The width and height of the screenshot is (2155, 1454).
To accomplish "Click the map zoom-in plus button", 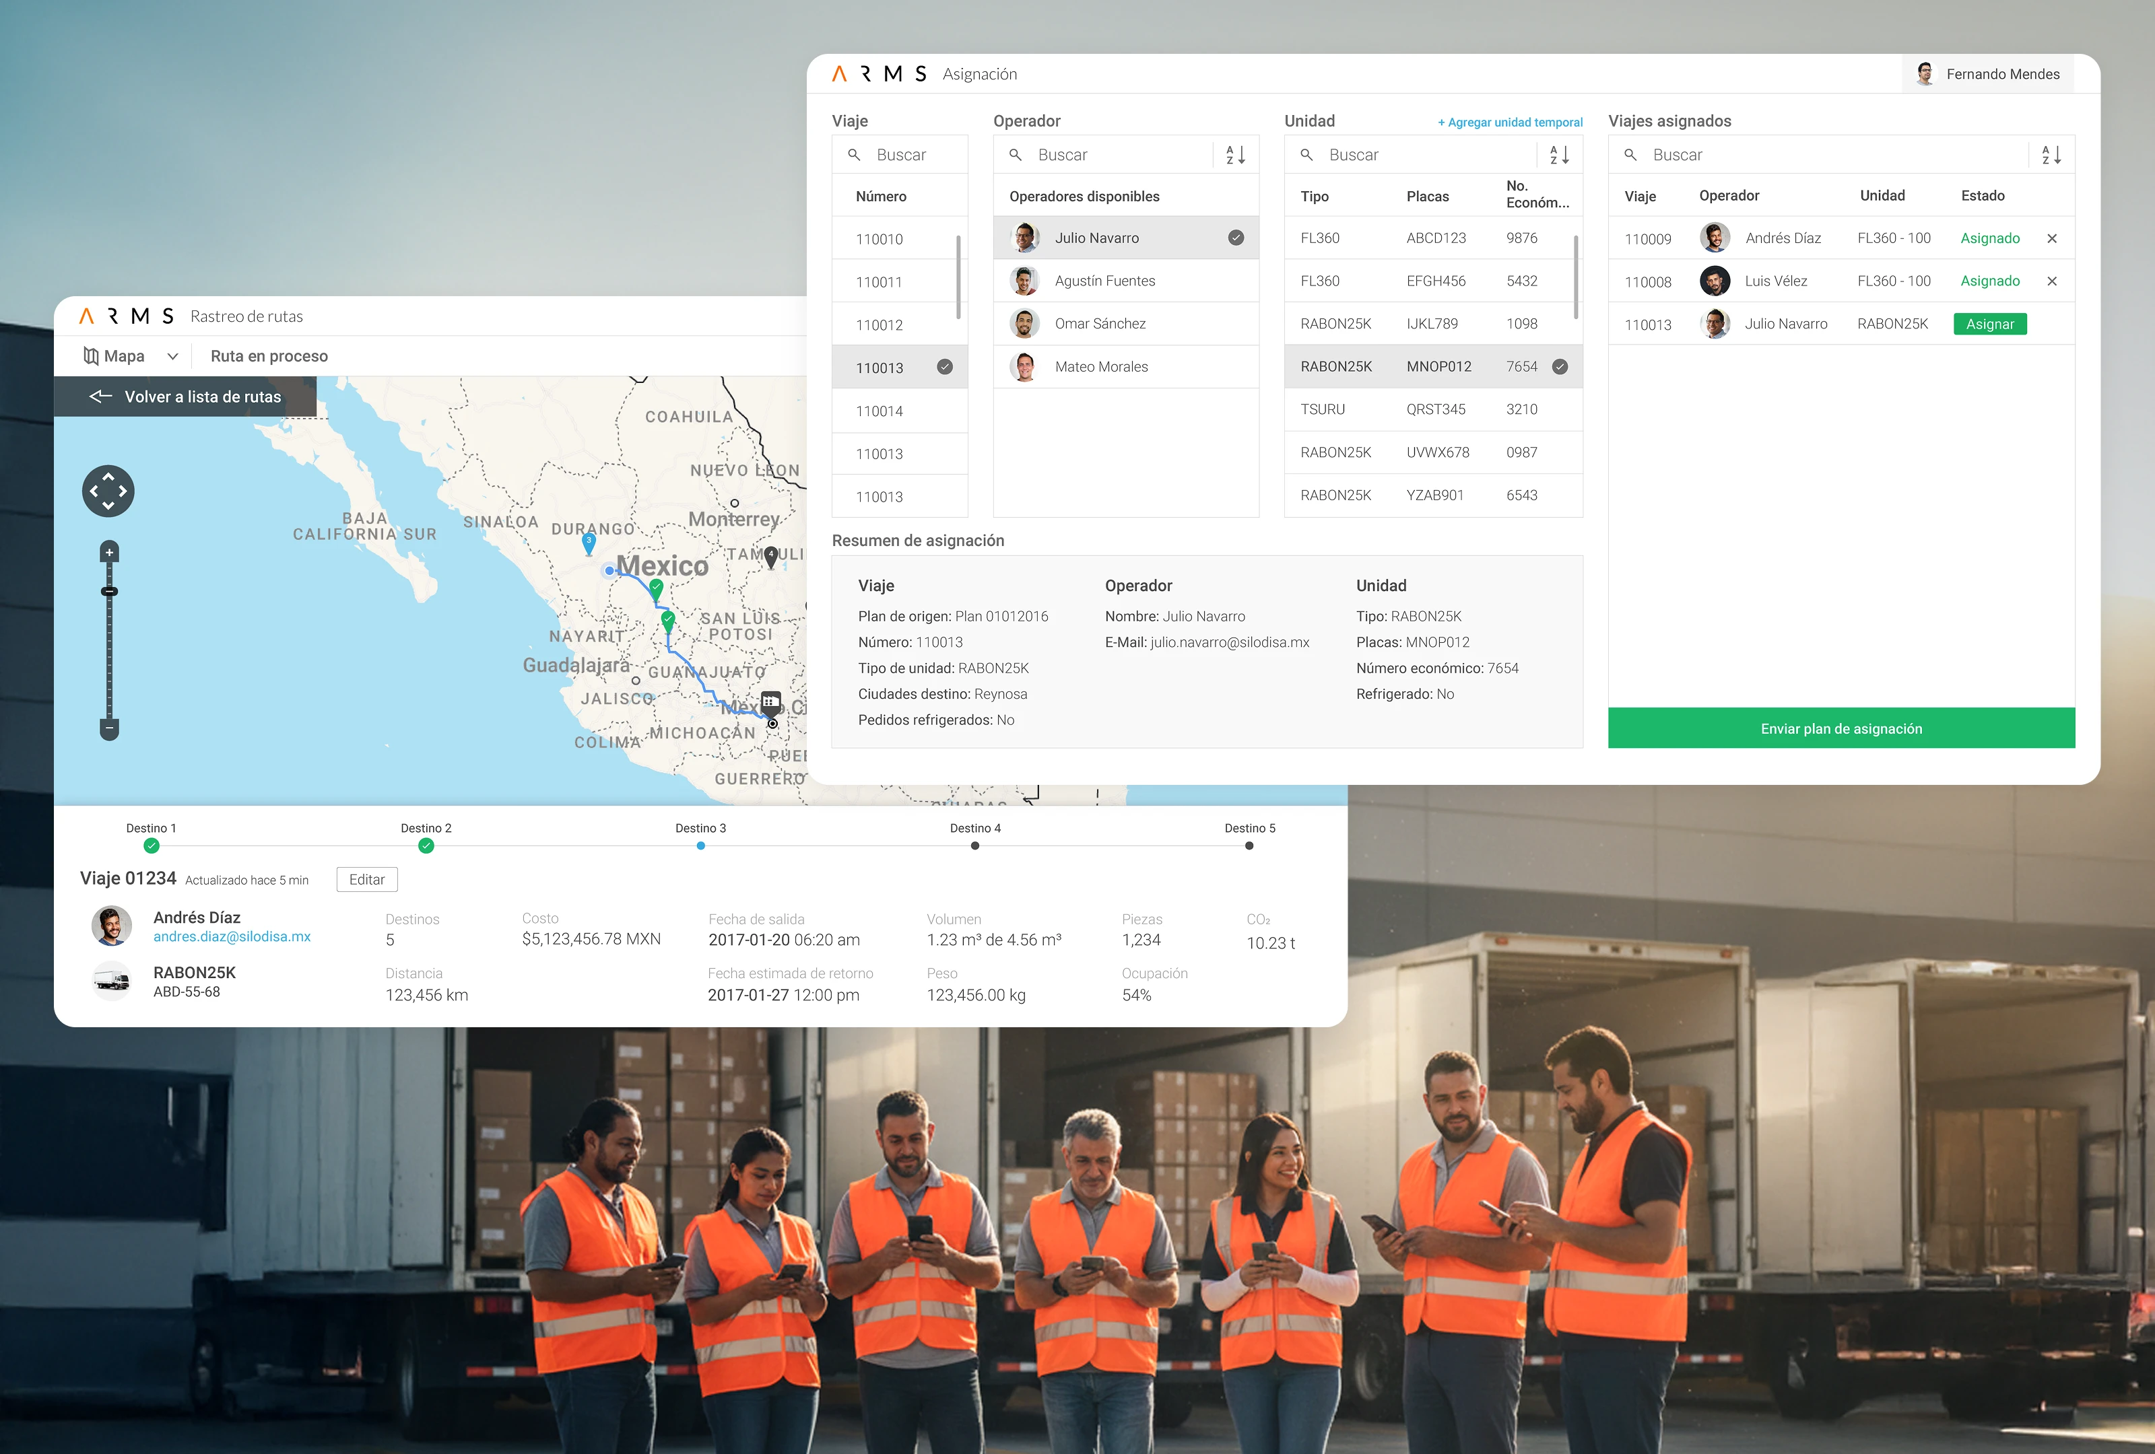I will point(109,552).
